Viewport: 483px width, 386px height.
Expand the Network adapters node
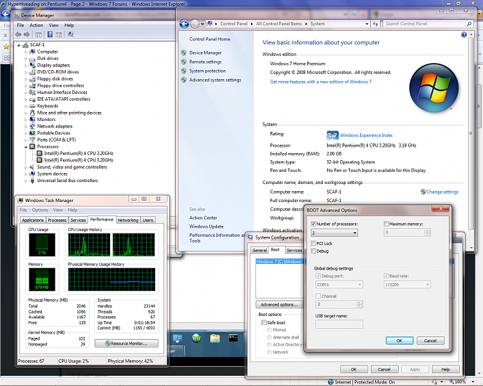26,127
